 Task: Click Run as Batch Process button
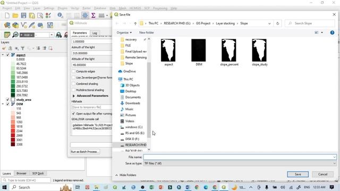click(85, 152)
